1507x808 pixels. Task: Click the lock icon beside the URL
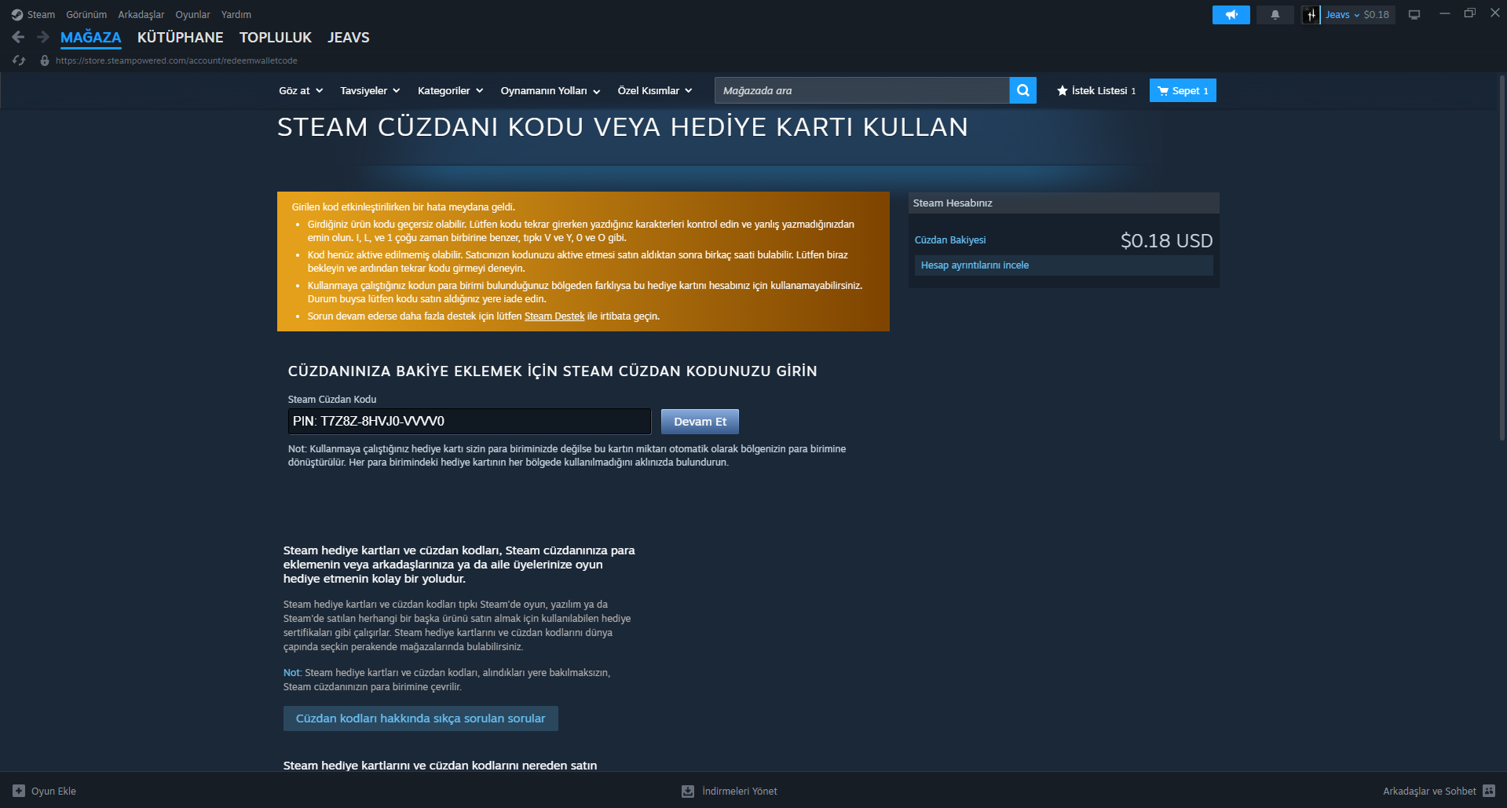pos(45,60)
